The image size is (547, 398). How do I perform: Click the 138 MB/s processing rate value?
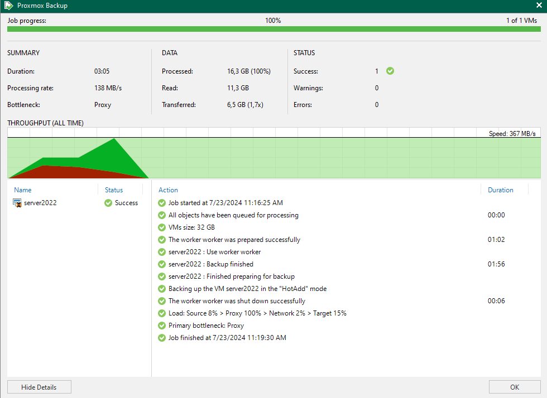(108, 88)
